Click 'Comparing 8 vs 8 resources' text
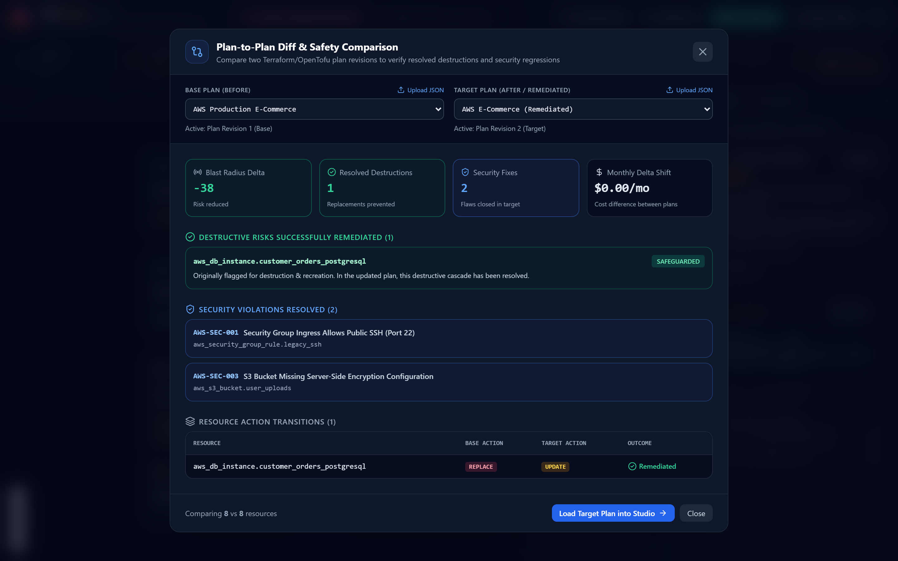Viewport: 898px width, 561px height. click(x=231, y=514)
